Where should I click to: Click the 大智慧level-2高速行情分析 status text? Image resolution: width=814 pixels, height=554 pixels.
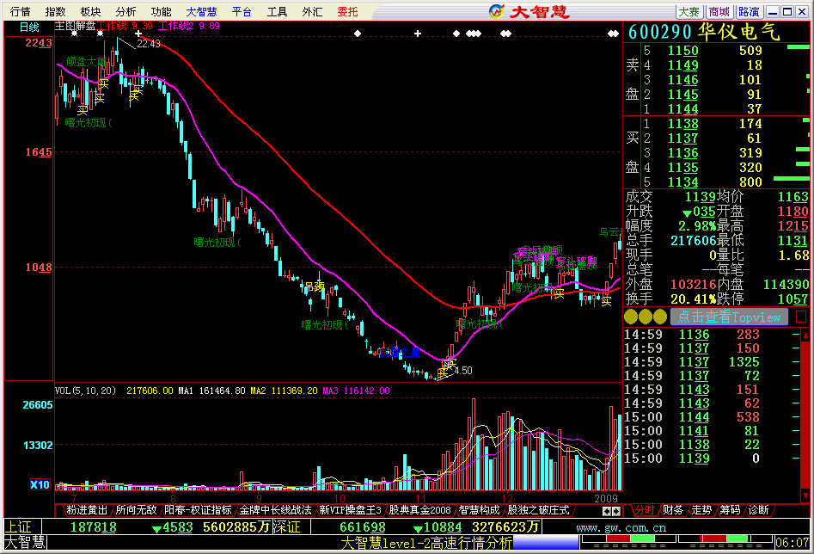(426, 543)
